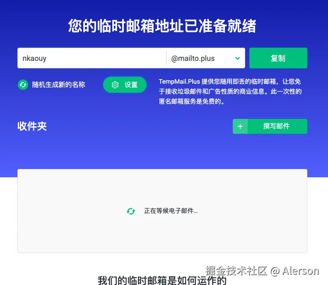Click the nkaouy mailbox name input field
Viewport: 328px width, 285px height.
(x=92, y=58)
